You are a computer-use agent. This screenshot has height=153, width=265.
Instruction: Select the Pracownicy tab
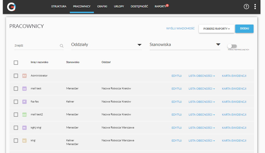tap(82, 7)
